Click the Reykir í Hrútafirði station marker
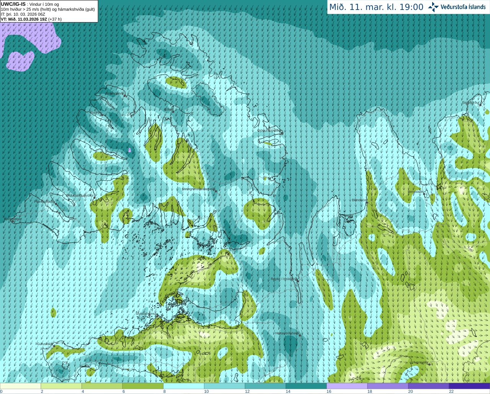This screenshot has width=490, height=394. 297,280
